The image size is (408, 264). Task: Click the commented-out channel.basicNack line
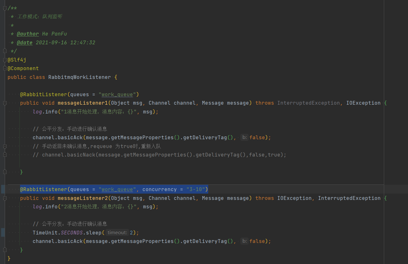160,155
